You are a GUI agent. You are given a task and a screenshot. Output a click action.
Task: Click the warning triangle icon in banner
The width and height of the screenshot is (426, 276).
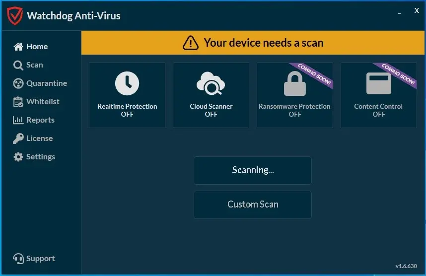191,43
